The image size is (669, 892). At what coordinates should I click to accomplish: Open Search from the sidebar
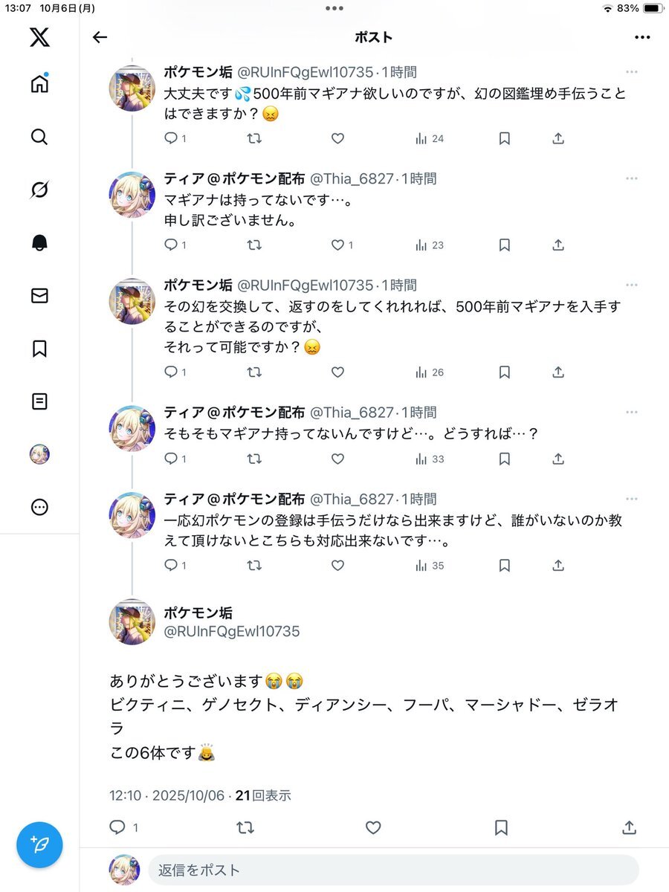pyautogui.click(x=39, y=137)
